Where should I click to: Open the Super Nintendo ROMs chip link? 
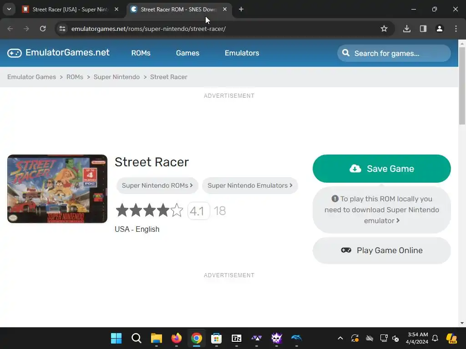point(157,185)
